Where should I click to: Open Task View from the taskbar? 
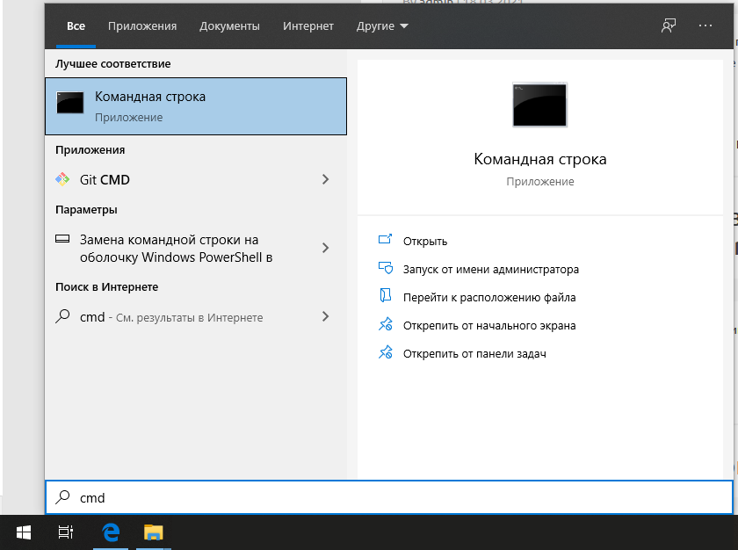[65, 532]
